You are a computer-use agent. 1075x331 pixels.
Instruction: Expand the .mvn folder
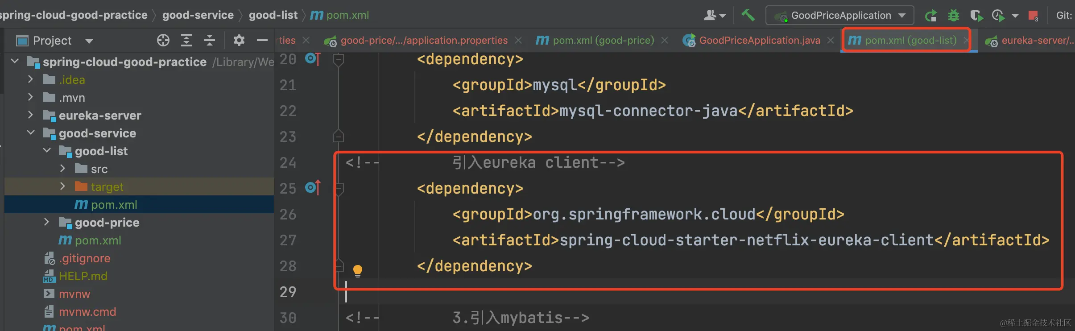coord(30,97)
